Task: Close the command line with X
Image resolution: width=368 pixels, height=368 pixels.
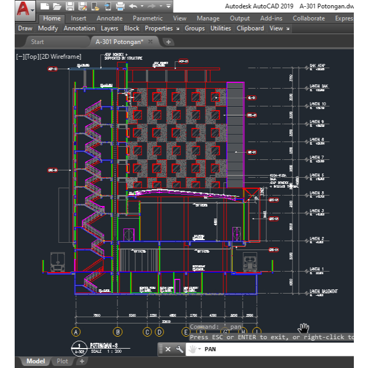Action: (168, 349)
